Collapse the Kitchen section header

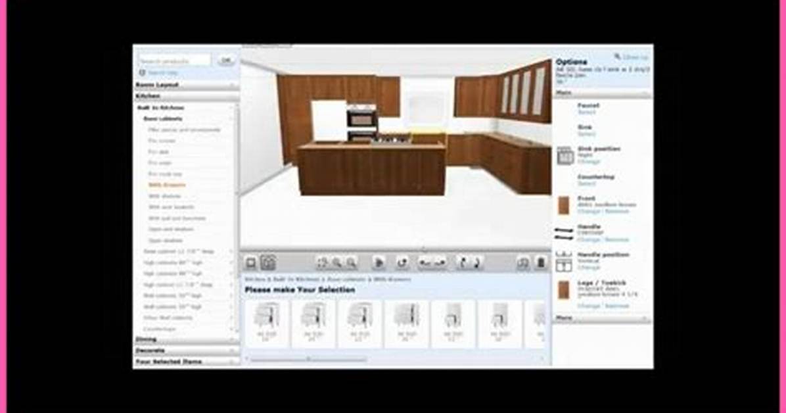point(186,96)
